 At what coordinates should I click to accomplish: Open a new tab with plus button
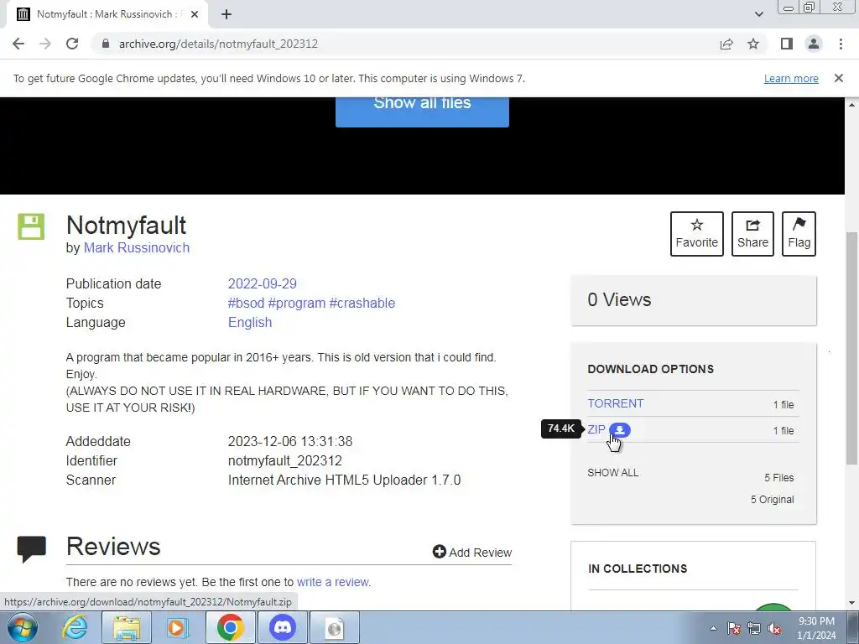click(226, 15)
